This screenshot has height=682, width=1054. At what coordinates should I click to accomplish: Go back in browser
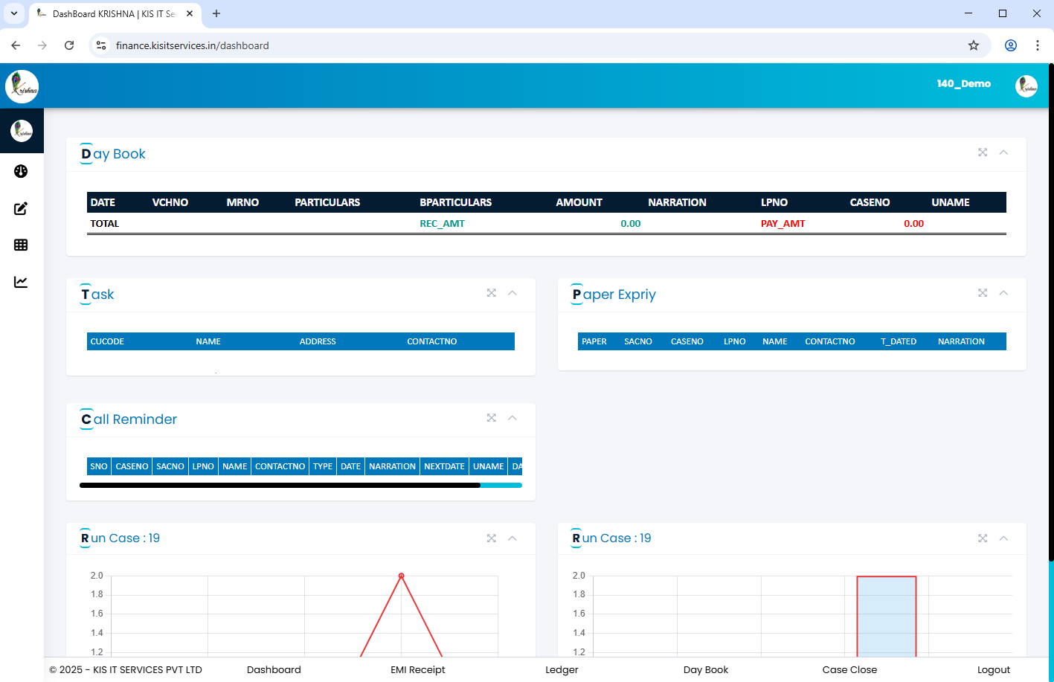16,45
